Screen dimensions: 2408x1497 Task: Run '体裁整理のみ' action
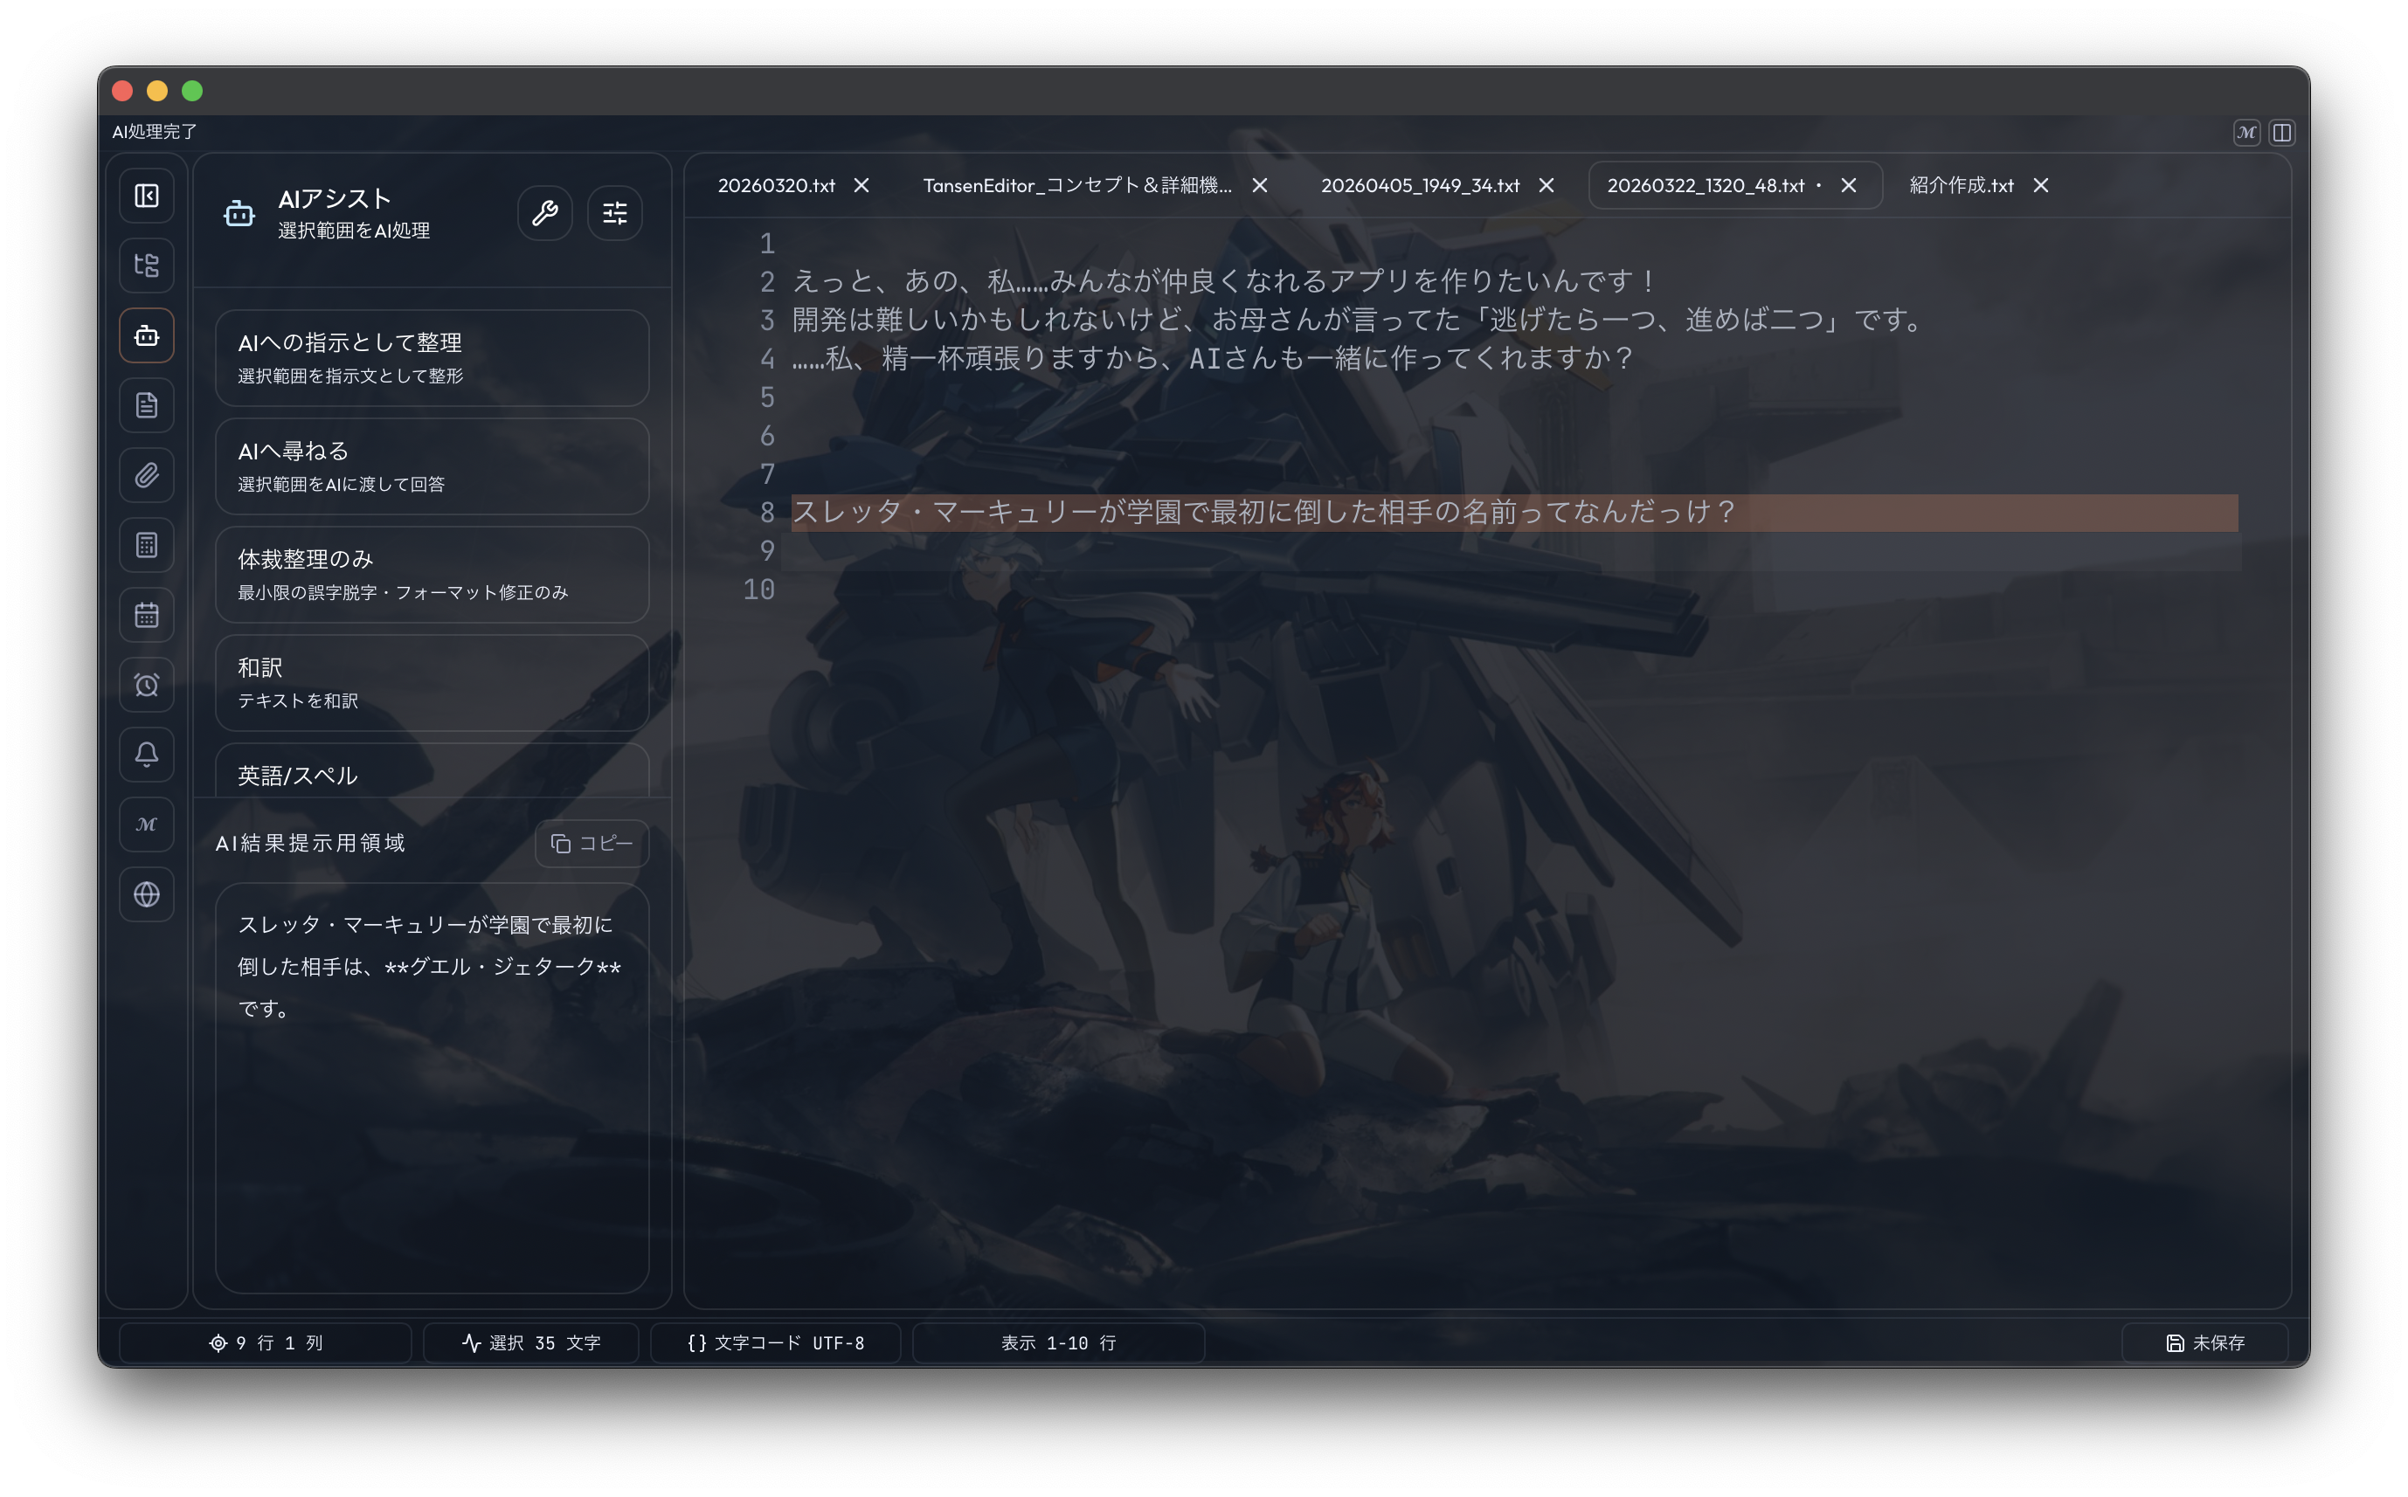(x=432, y=574)
